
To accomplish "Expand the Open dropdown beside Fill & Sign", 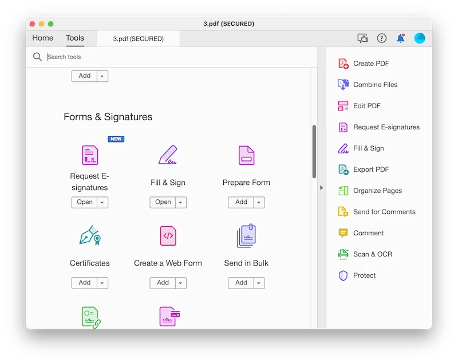I will (x=179, y=202).
